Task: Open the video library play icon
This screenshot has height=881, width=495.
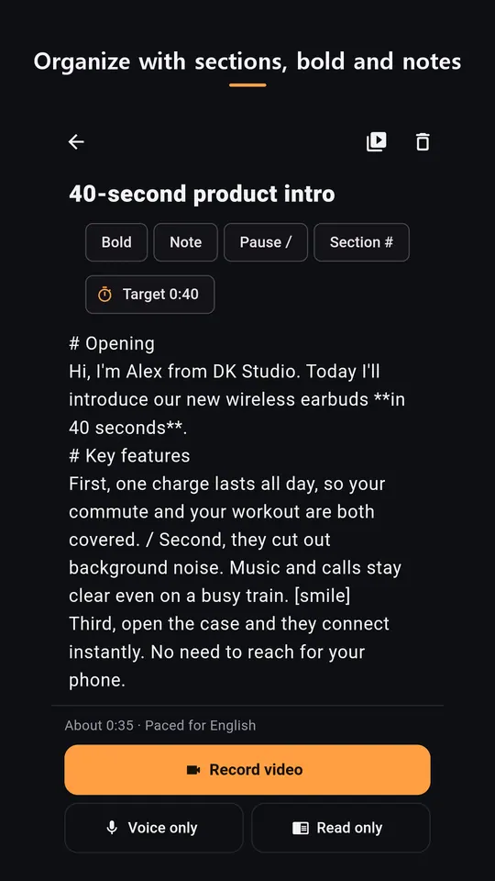Action: tap(376, 141)
